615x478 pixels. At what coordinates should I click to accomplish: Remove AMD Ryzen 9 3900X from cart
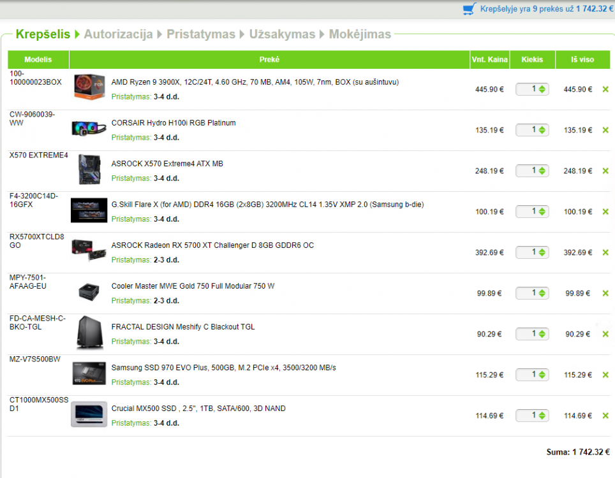coord(605,89)
